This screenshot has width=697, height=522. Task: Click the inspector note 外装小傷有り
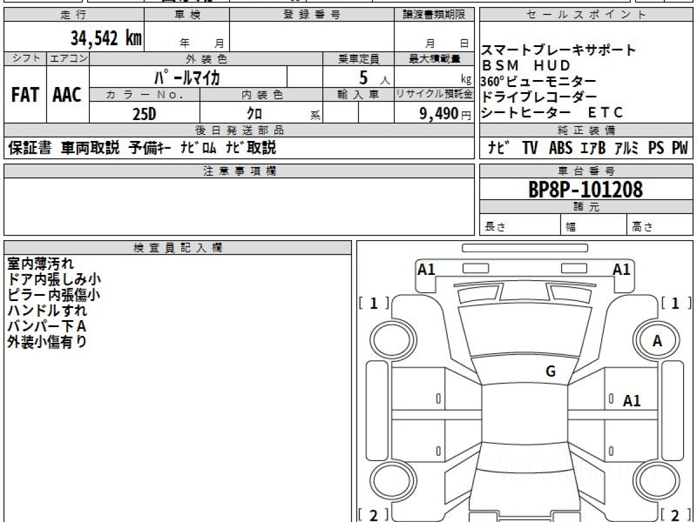47,342
